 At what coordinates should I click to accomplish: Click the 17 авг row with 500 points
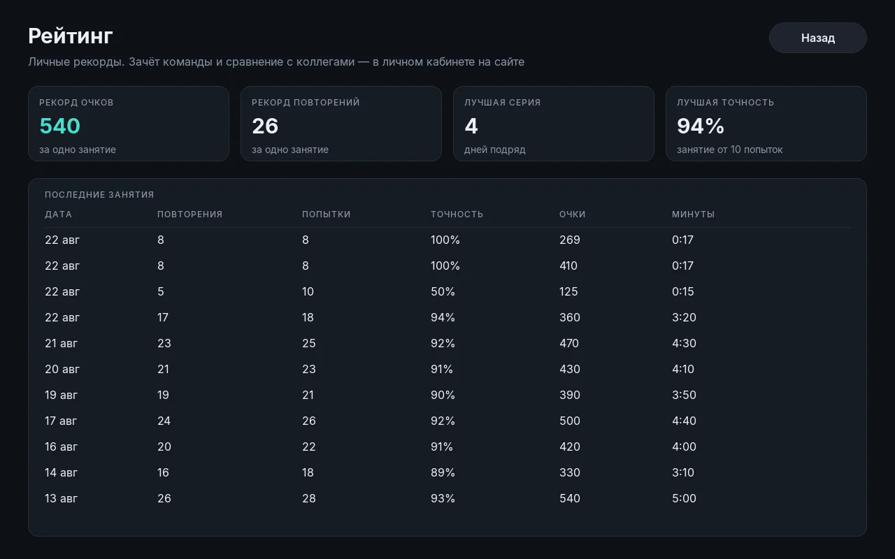tap(447, 421)
